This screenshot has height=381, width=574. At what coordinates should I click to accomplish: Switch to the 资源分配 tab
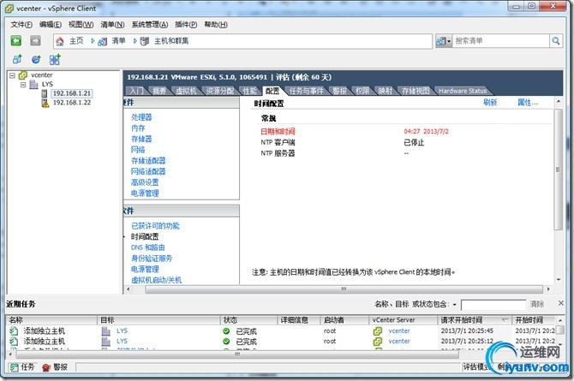(219, 91)
